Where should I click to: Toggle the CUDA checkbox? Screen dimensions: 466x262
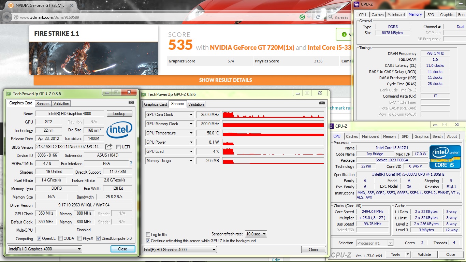point(60,238)
